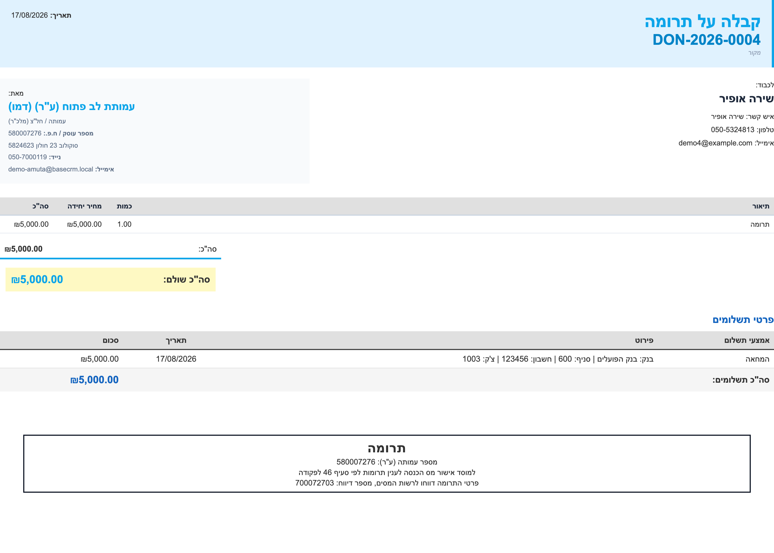Click the סה"כ תשלומים total label
The height and width of the screenshot is (553, 774).
click(741, 380)
